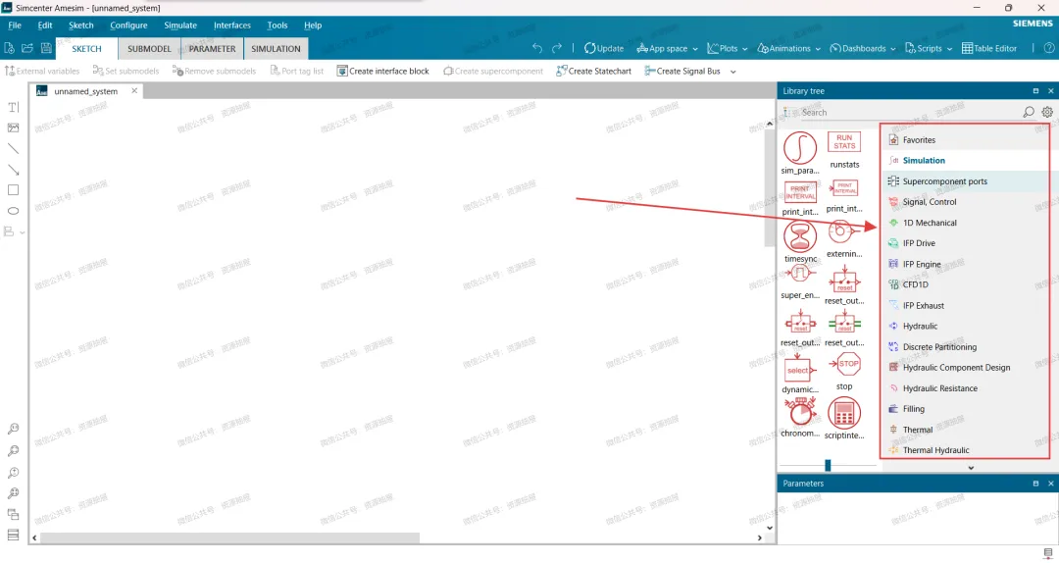1059x563 pixels.
Task: Expand the align tool dropdown
Action: [23, 232]
